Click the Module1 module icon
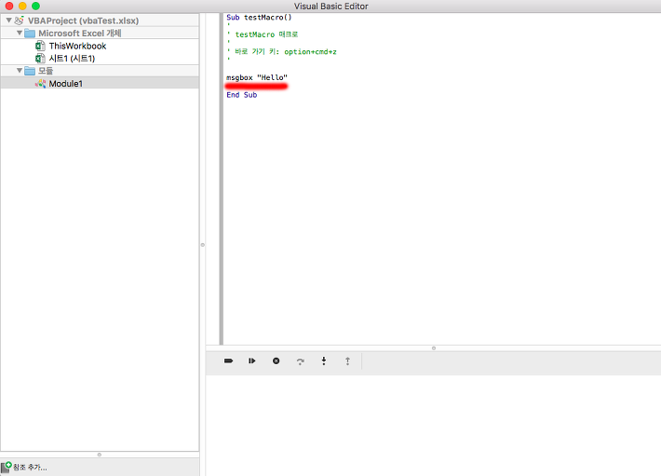 [40, 84]
